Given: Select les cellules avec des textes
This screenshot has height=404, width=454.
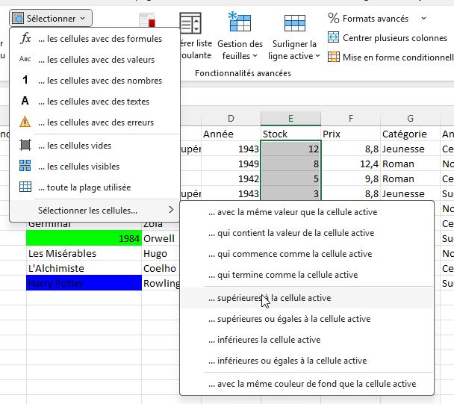Looking at the screenshot, I should pyautogui.click(x=95, y=101).
